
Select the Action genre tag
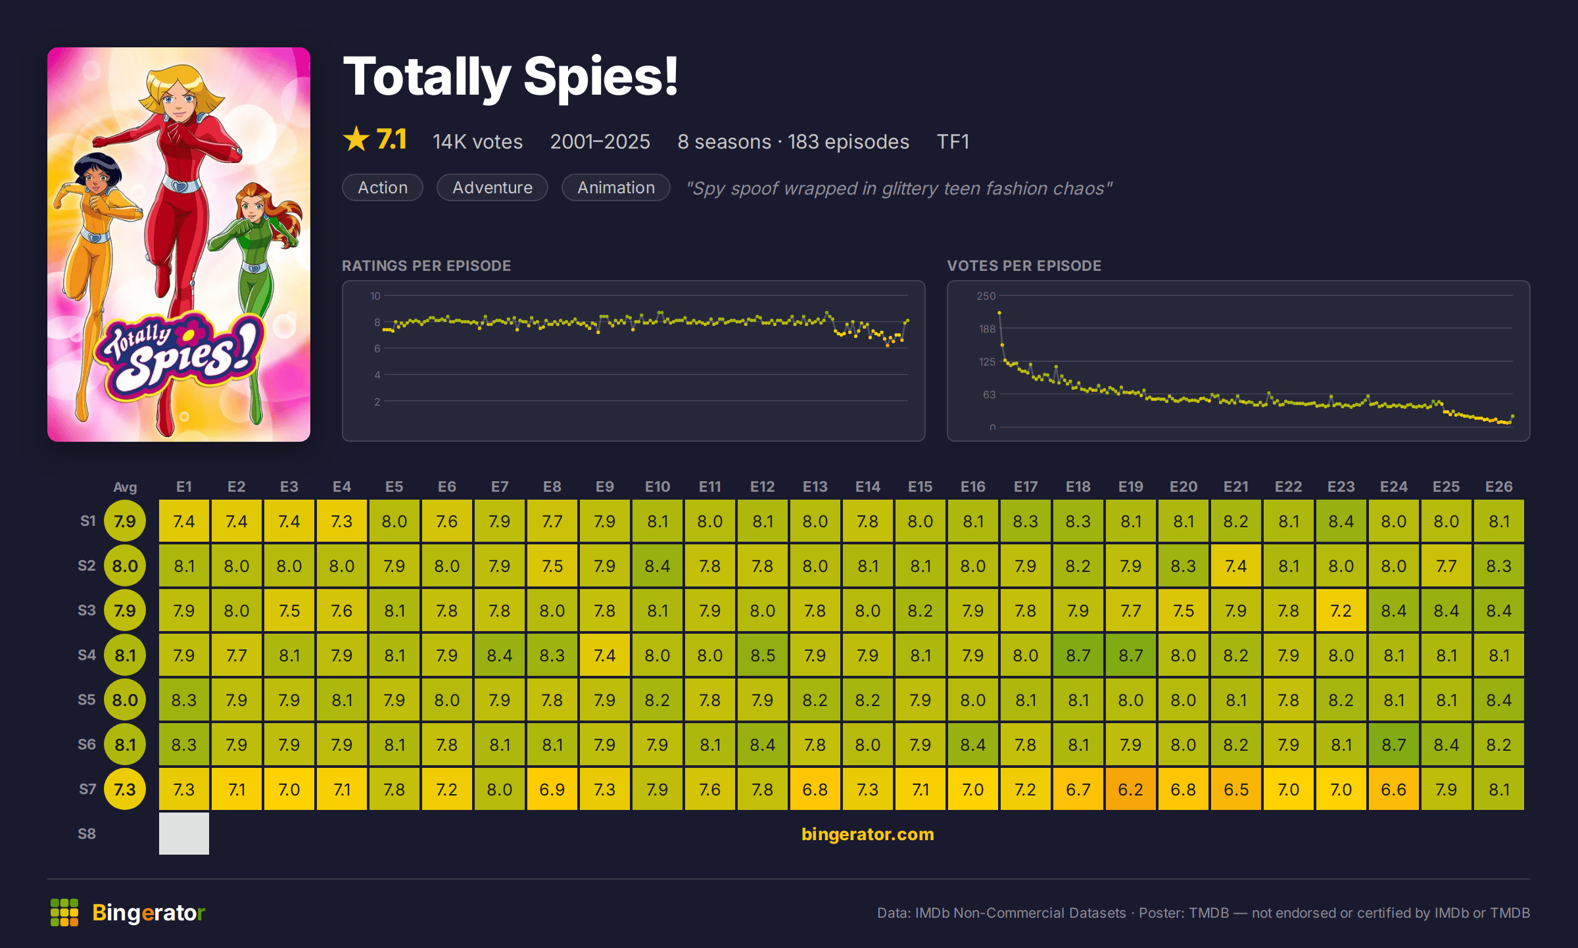(383, 187)
